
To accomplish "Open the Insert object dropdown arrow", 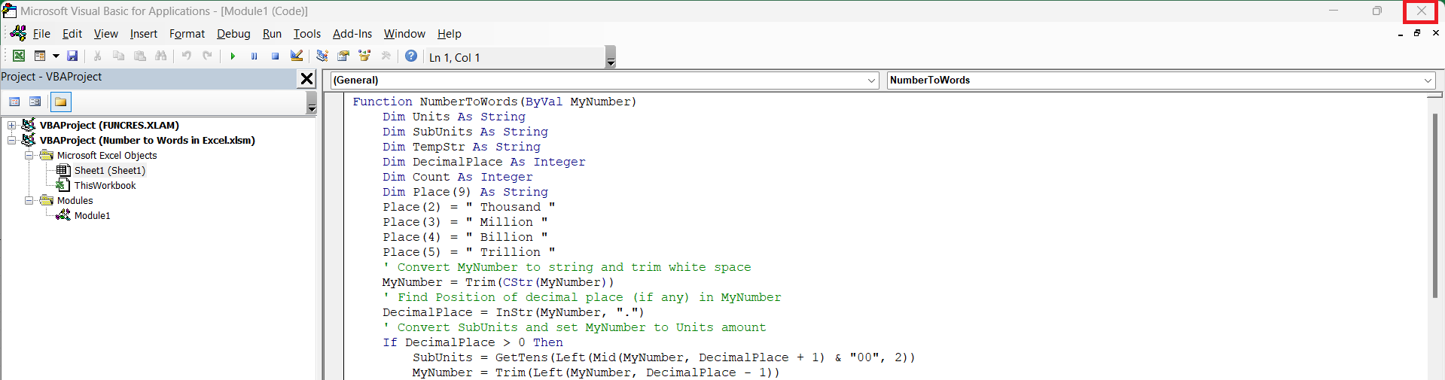I will pyautogui.click(x=56, y=56).
